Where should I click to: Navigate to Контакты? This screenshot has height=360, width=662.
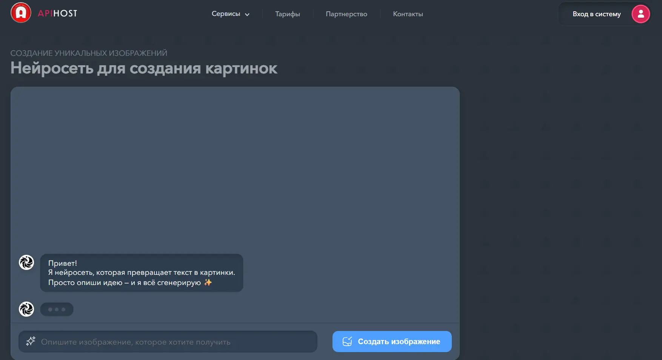click(x=408, y=14)
